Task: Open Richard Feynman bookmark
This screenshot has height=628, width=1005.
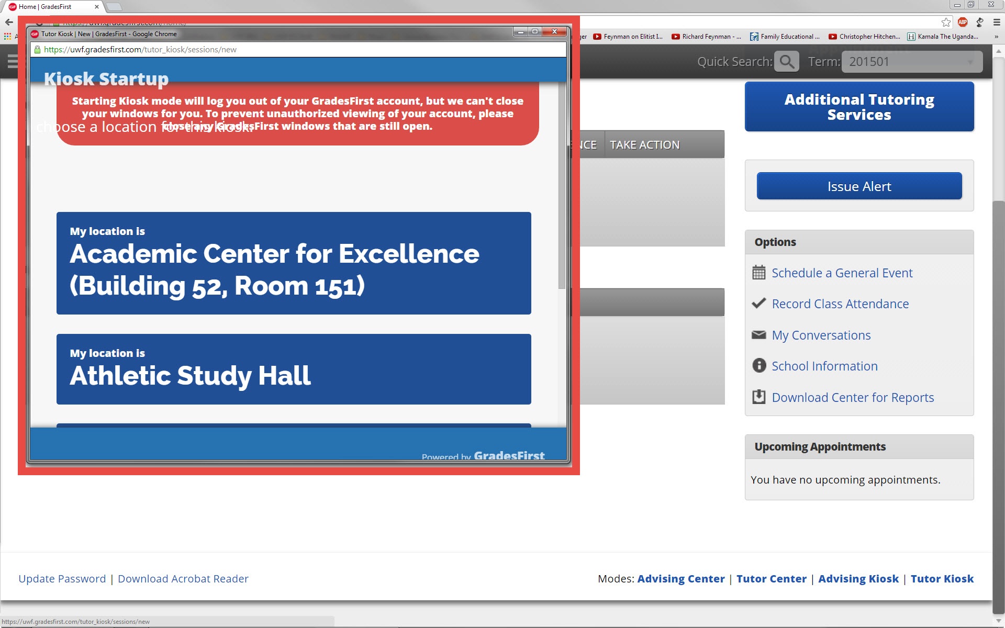Action: [707, 37]
